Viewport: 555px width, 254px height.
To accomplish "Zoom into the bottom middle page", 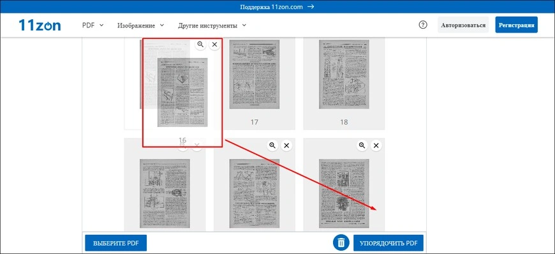I will click(272, 146).
